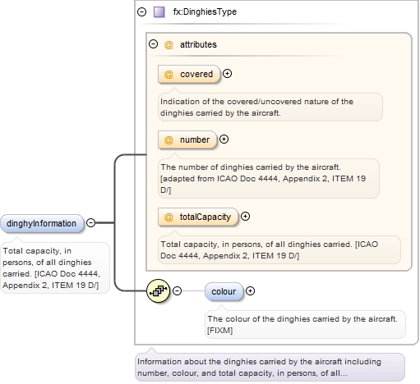
Task: Click the @ icon on covered attribute
Action: pos(168,74)
